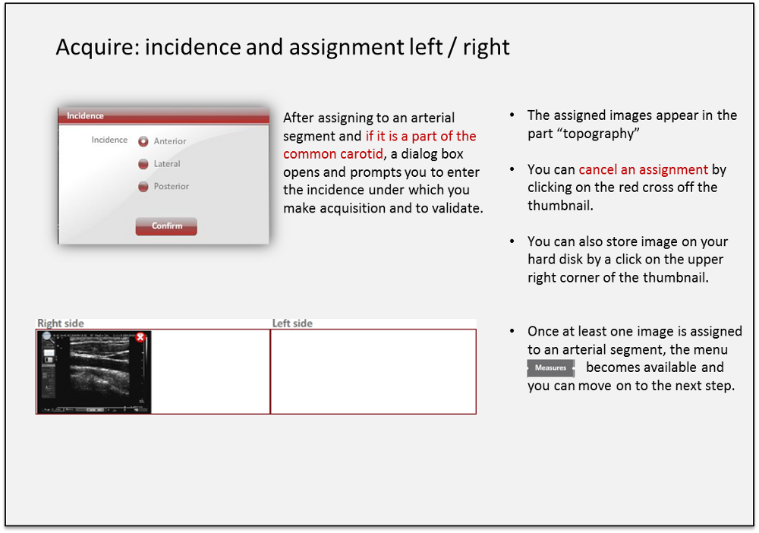Click the bullet about assigned images in topography
The width and height of the screenshot is (759, 533).
click(x=631, y=124)
